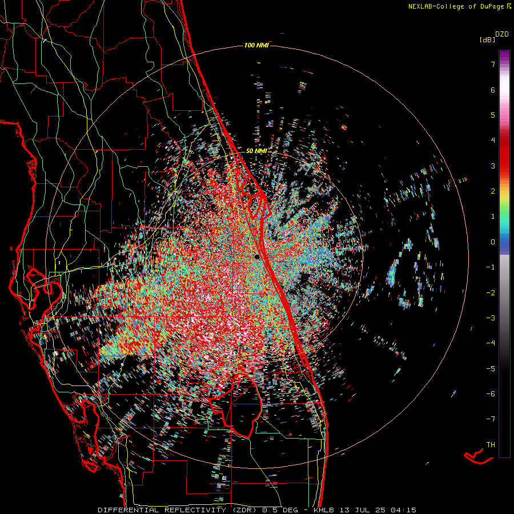Click the -5 value on the color scale

point(491,369)
